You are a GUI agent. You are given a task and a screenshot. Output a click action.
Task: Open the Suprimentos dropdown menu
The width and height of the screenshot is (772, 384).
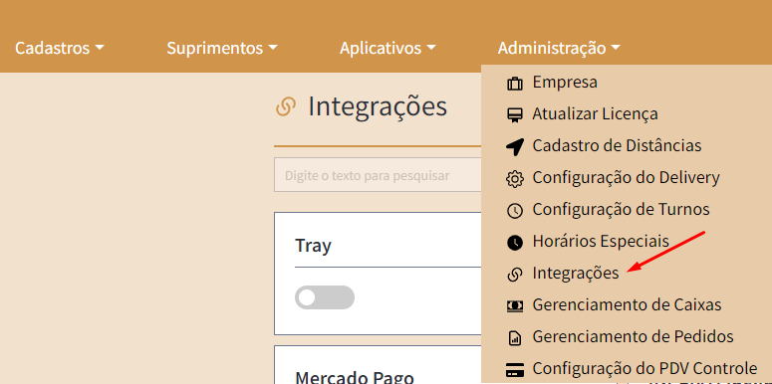point(222,48)
